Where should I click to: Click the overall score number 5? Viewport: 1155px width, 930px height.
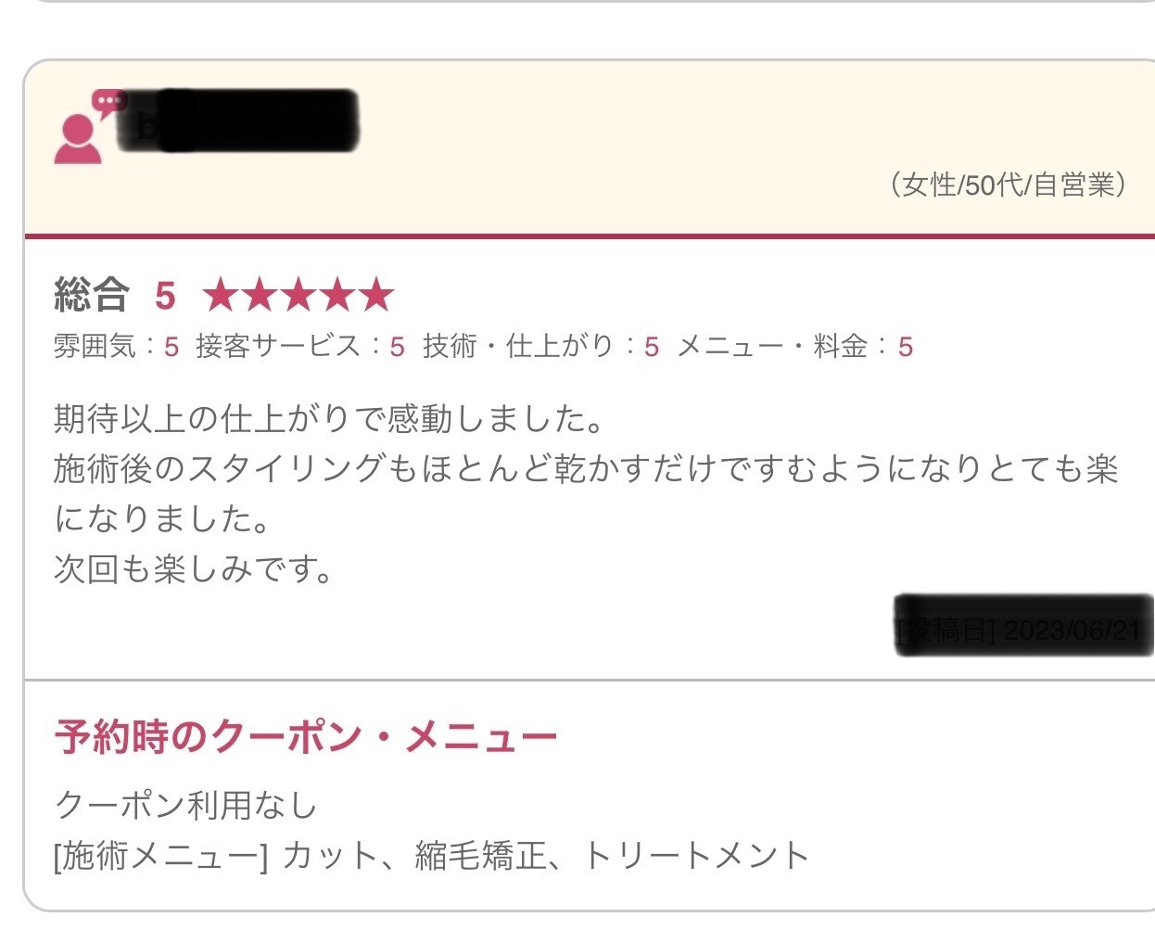tap(165, 297)
